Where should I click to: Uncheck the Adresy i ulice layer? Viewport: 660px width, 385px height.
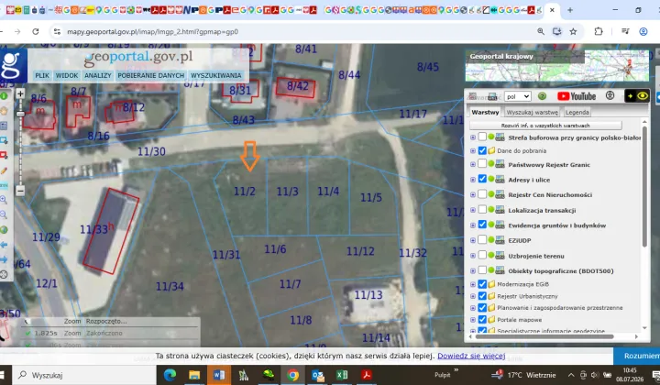pyautogui.click(x=482, y=180)
